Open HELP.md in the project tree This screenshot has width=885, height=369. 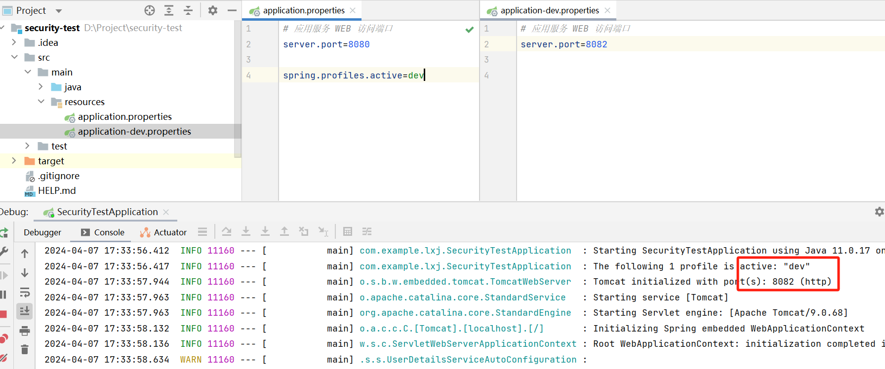[57, 190]
